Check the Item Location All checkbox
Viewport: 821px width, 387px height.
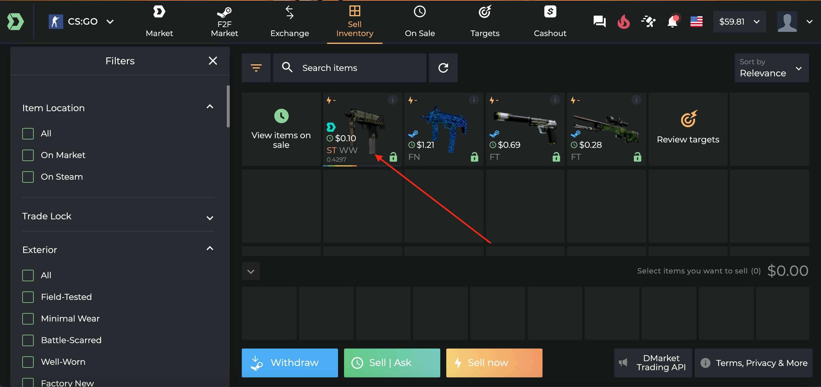[28, 134]
